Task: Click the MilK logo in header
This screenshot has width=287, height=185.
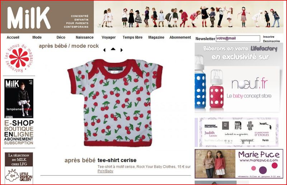Action: pyautogui.click(x=29, y=18)
